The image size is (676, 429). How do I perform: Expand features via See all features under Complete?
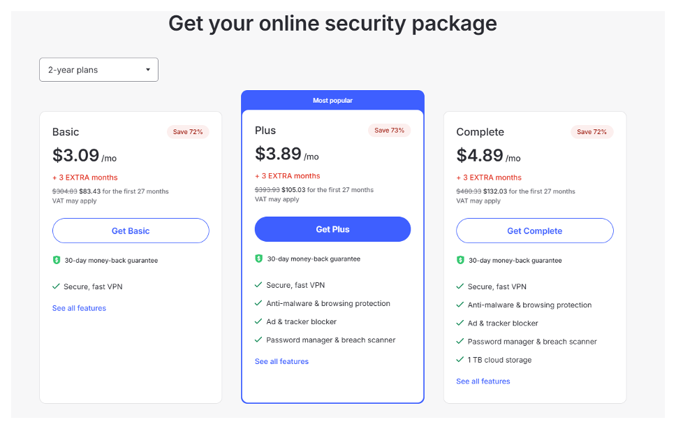click(483, 381)
